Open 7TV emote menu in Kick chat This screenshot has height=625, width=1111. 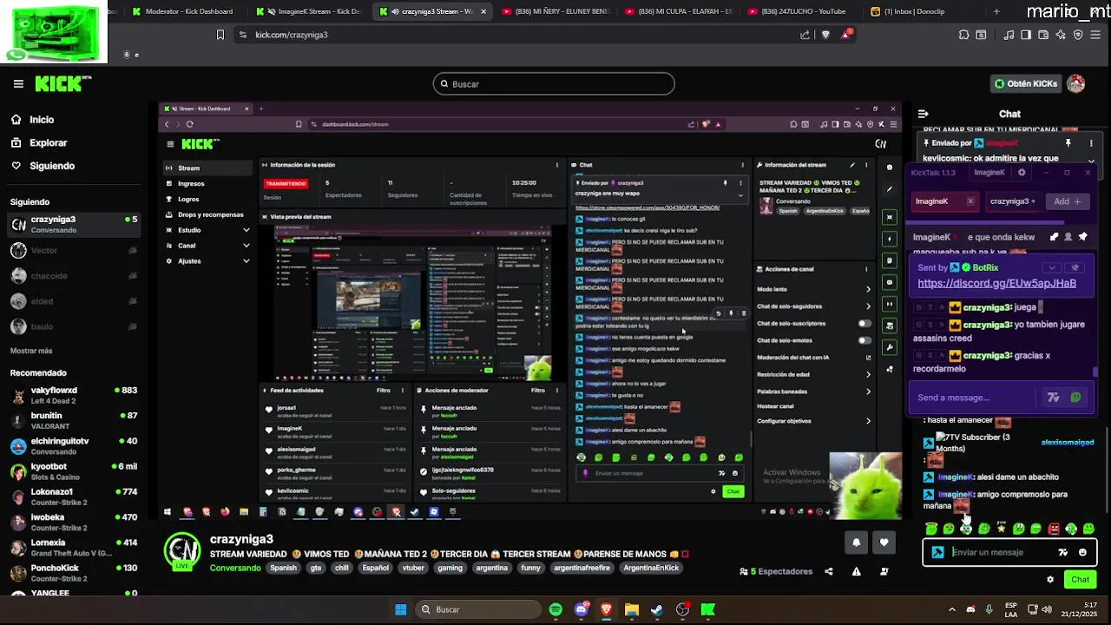(x=1063, y=552)
